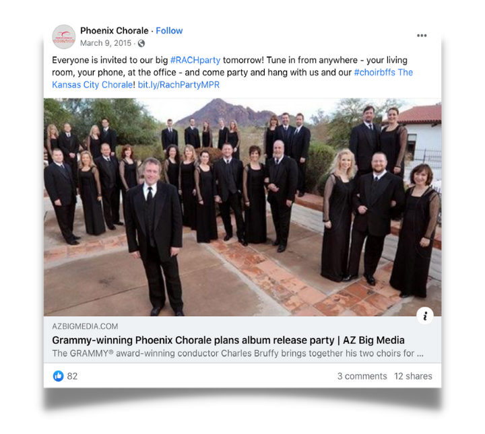This screenshot has width=485, height=434.
Task: Open the #choirbffs hashtag
Action: point(375,72)
